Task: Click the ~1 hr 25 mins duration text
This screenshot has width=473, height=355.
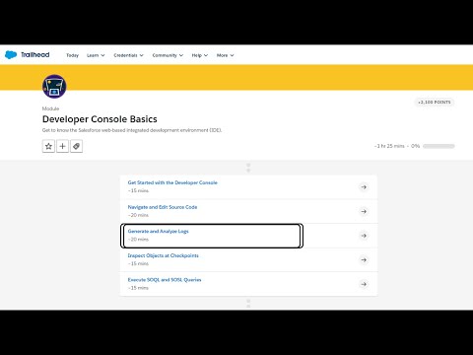Action: tap(389, 146)
